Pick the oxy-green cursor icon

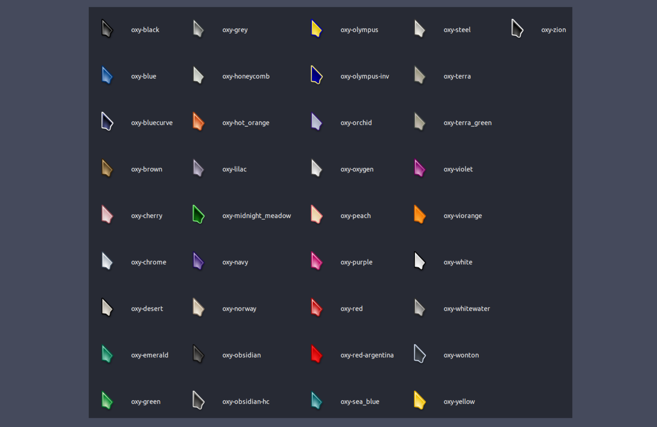(x=107, y=400)
